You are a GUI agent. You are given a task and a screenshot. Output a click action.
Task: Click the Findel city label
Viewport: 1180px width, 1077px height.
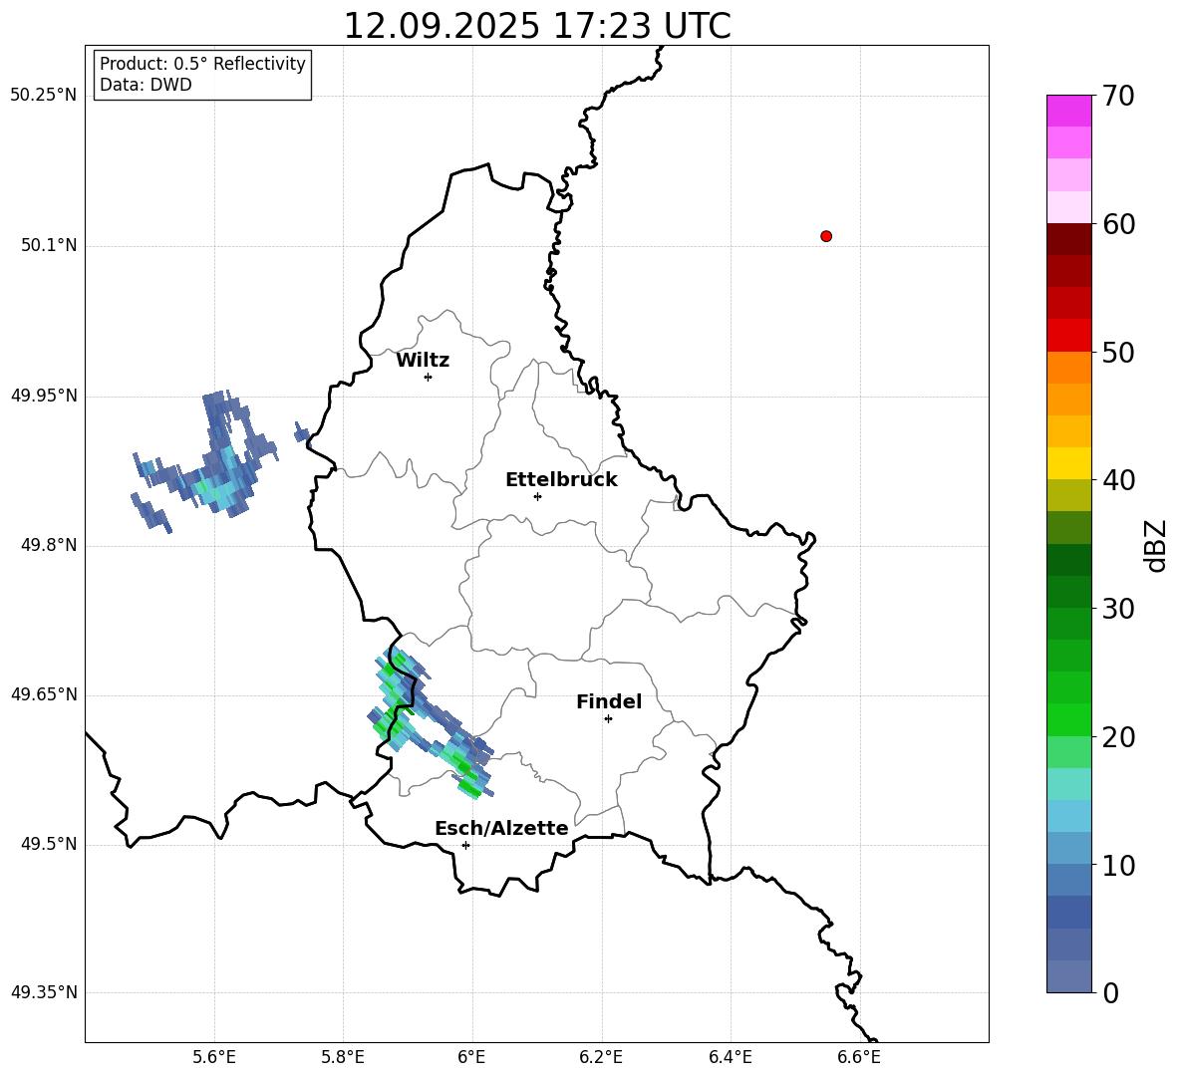pos(609,701)
